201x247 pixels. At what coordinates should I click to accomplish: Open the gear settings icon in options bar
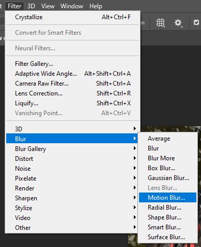(x=178, y=23)
